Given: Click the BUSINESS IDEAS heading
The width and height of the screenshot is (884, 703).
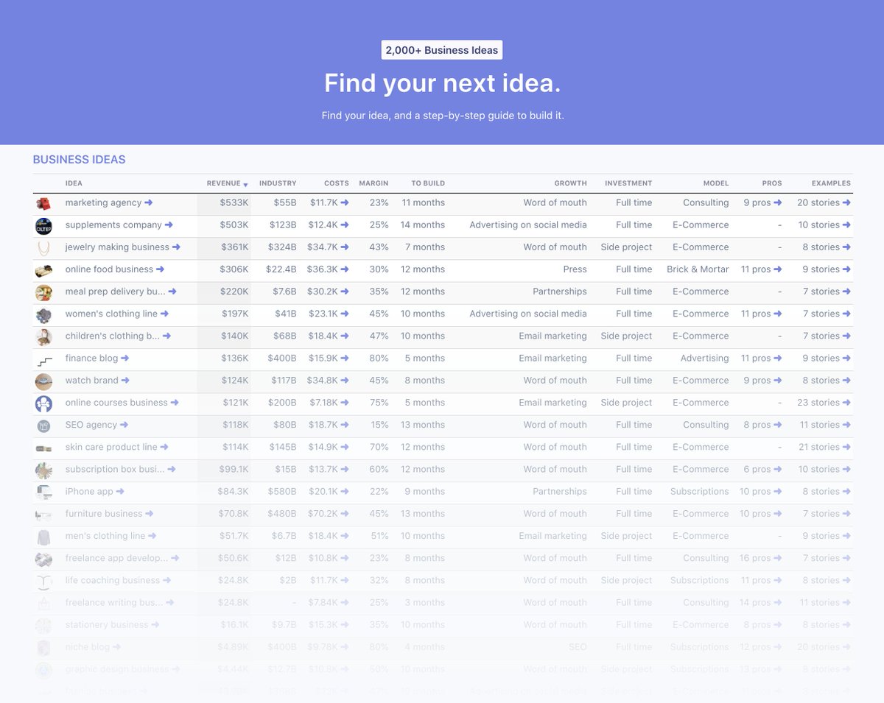Looking at the screenshot, I should point(79,159).
